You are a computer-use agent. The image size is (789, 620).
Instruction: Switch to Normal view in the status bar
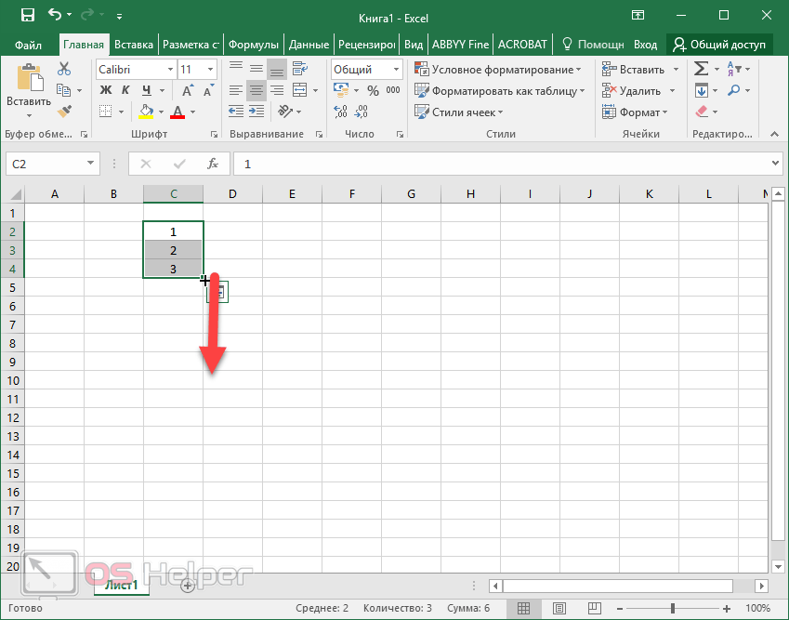[x=523, y=608]
